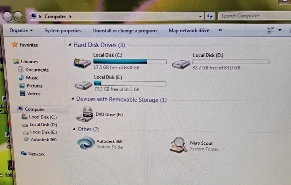The height and width of the screenshot is (185, 291).
Task: Click the refresh icon beside address bar
Action: coord(210,16)
